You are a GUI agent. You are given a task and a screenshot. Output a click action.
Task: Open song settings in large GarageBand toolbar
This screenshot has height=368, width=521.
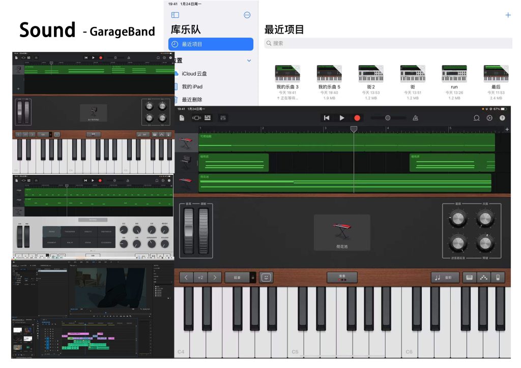click(x=489, y=118)
